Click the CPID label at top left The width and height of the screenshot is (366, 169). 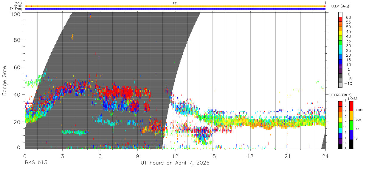point(18,3)
